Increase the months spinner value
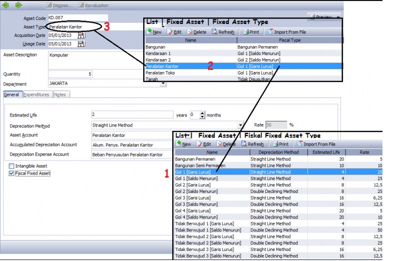The width and height of the screenshot is (400, 261). tap(202, 113)
